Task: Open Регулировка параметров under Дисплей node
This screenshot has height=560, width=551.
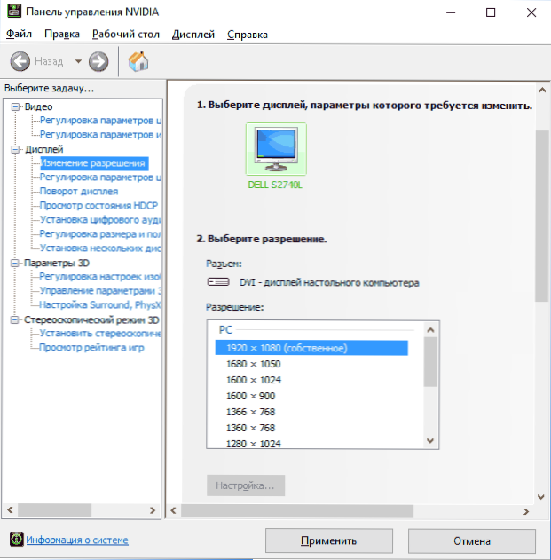Action: (100, 177)
